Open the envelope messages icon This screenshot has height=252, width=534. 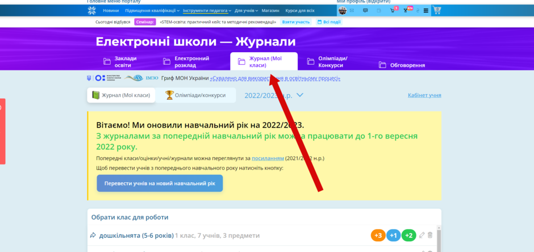[x=352, y=11]
